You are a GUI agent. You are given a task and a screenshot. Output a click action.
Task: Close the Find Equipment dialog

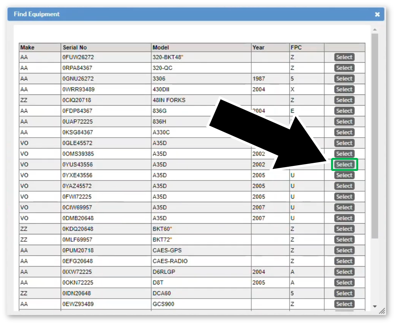[x=377, y=15]
